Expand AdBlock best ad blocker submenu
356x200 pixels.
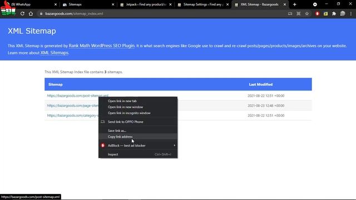[x=138, y=146]
